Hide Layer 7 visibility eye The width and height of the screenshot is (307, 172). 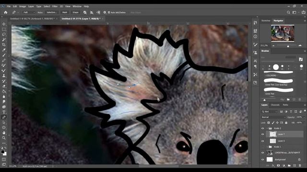click(263, 134)
